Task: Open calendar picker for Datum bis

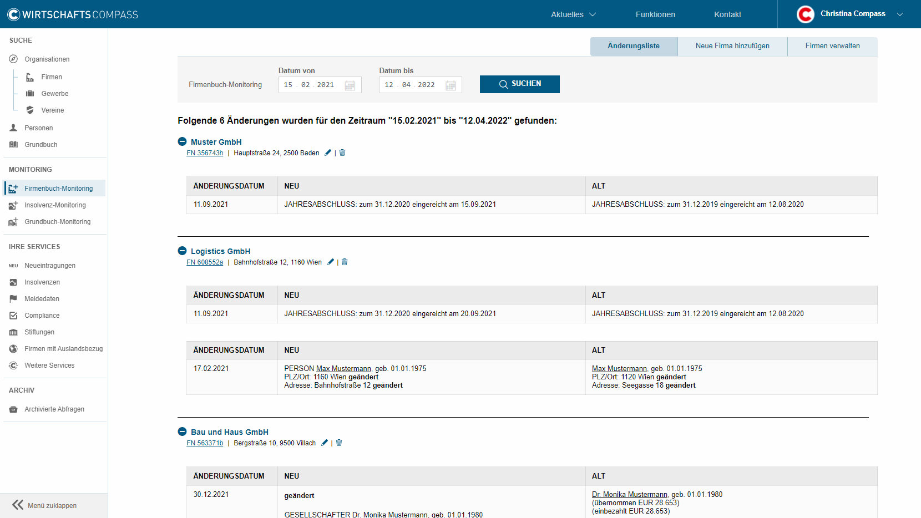Action: [x=451, y=85]
